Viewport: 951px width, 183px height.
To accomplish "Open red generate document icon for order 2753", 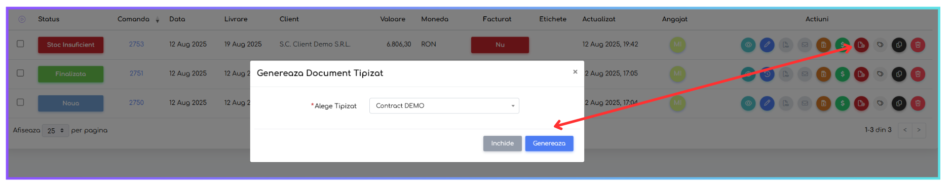I will (x=861, y=45).
